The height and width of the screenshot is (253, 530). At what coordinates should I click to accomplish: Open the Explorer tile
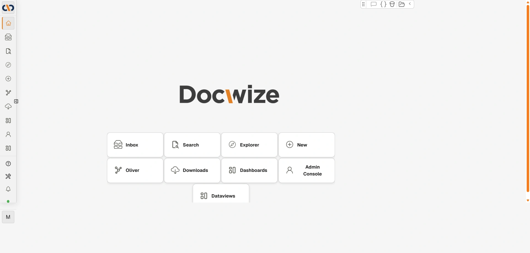tap(249, 145)
